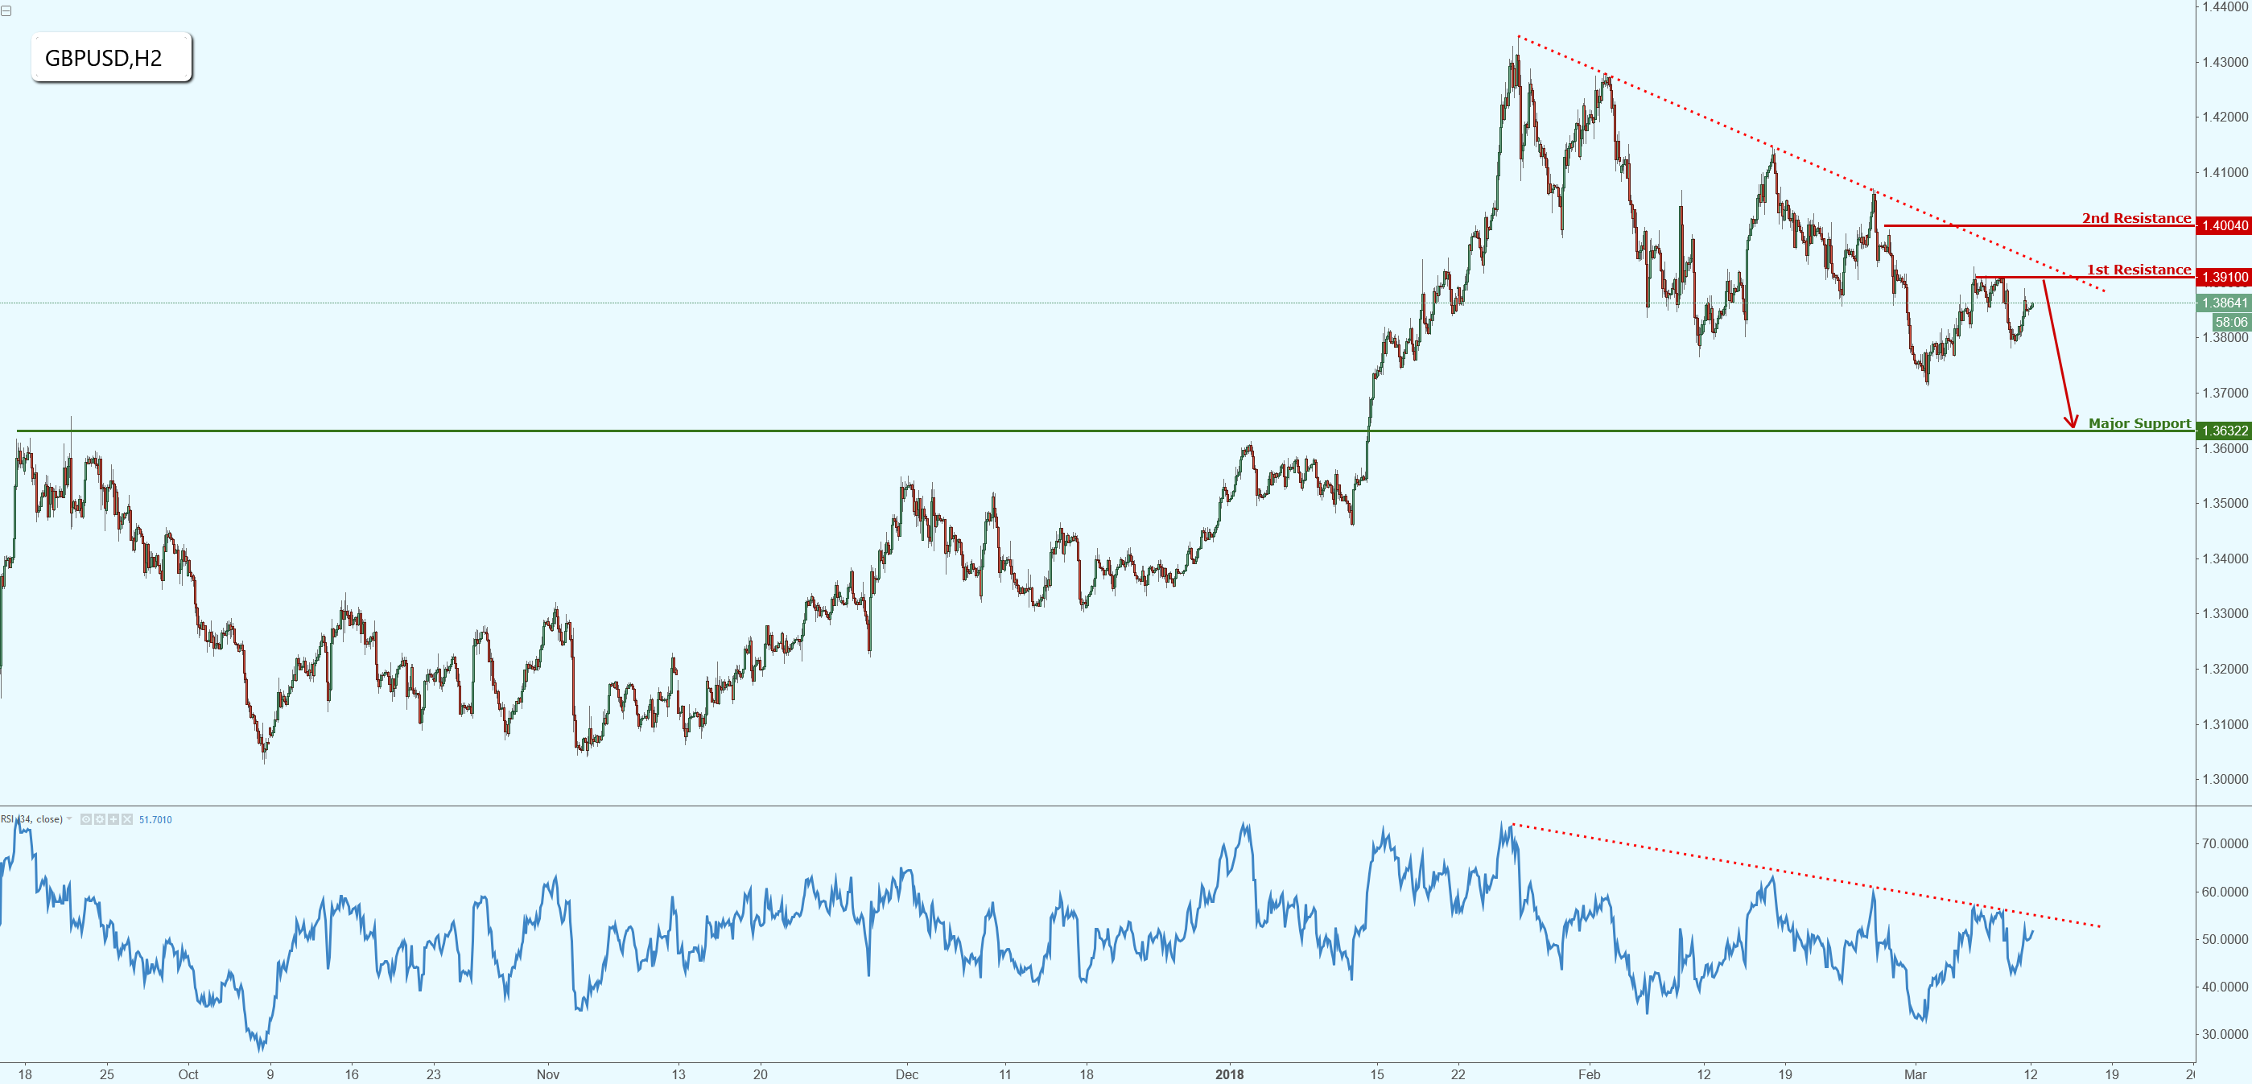This screenshot has width=2252, height=1084.
Task: Click the GBPUSD,H2 symbol label
Action: pos(111,58)
